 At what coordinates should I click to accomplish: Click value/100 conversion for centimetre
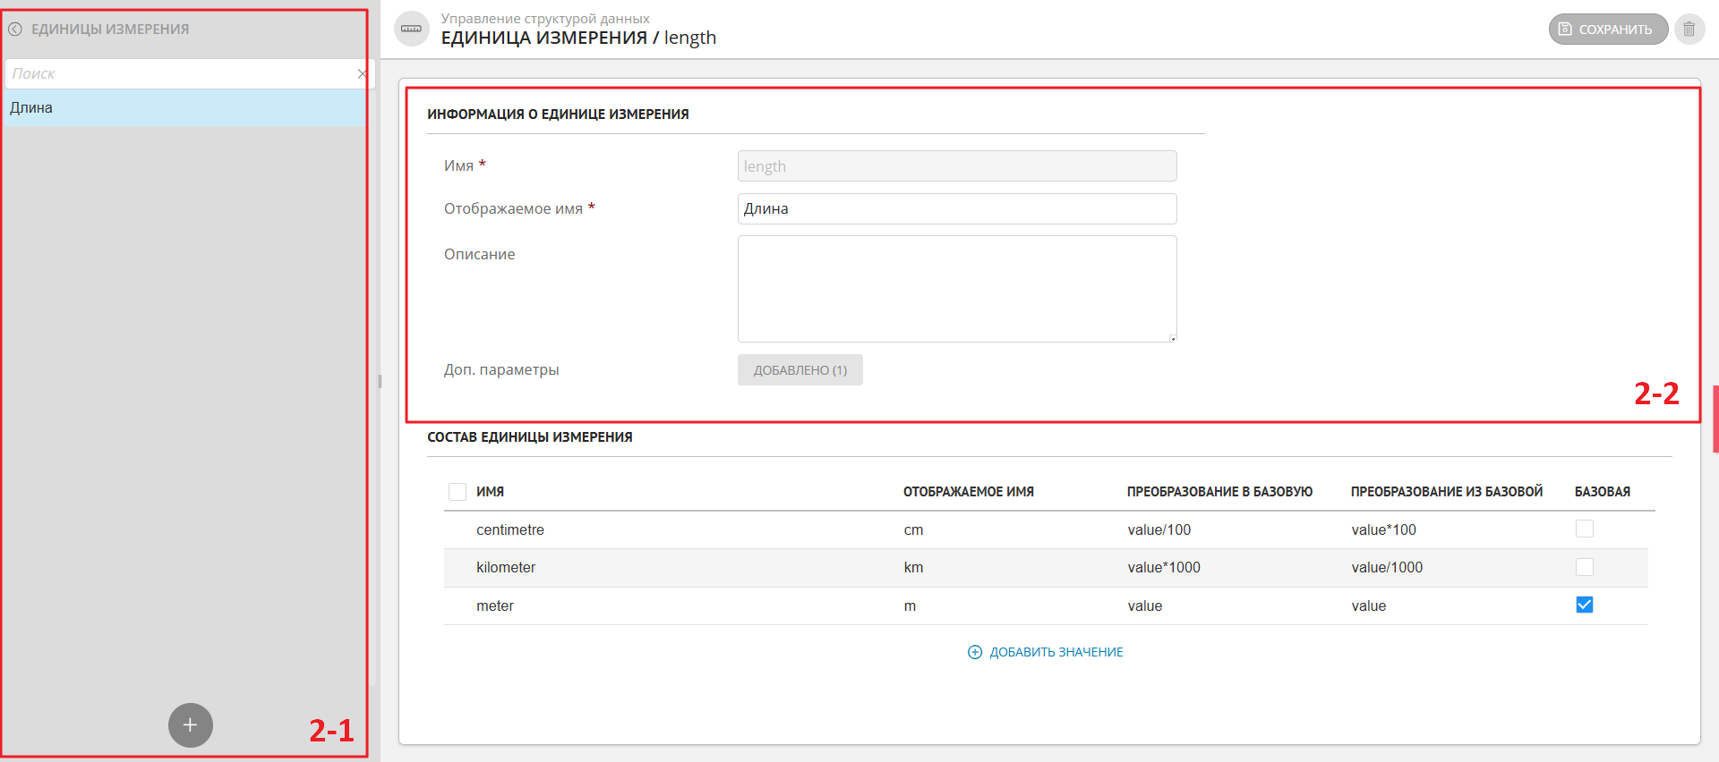click(1159, 530)
